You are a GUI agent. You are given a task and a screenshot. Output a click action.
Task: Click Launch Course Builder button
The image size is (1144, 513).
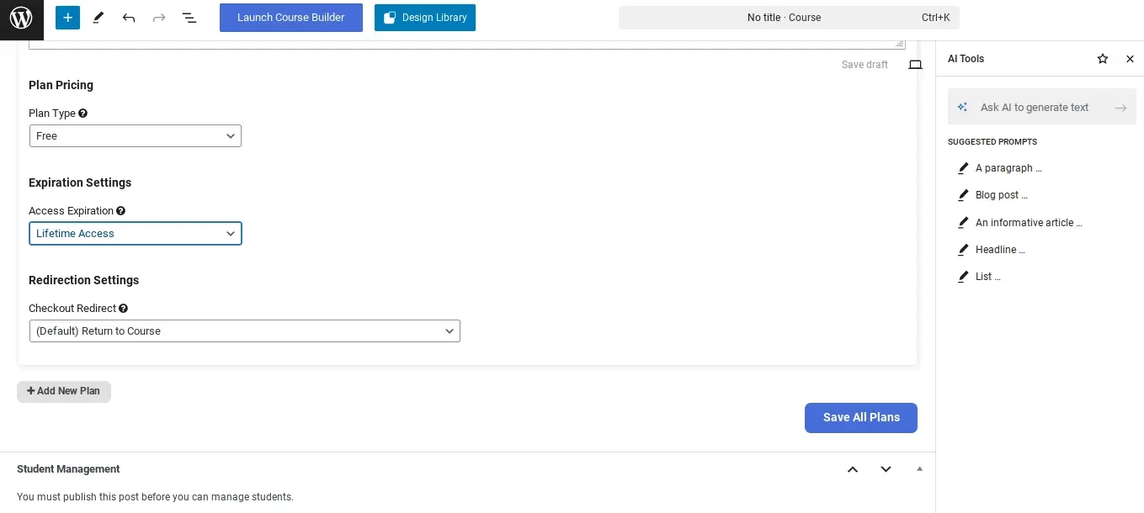[x=291, y=18]
